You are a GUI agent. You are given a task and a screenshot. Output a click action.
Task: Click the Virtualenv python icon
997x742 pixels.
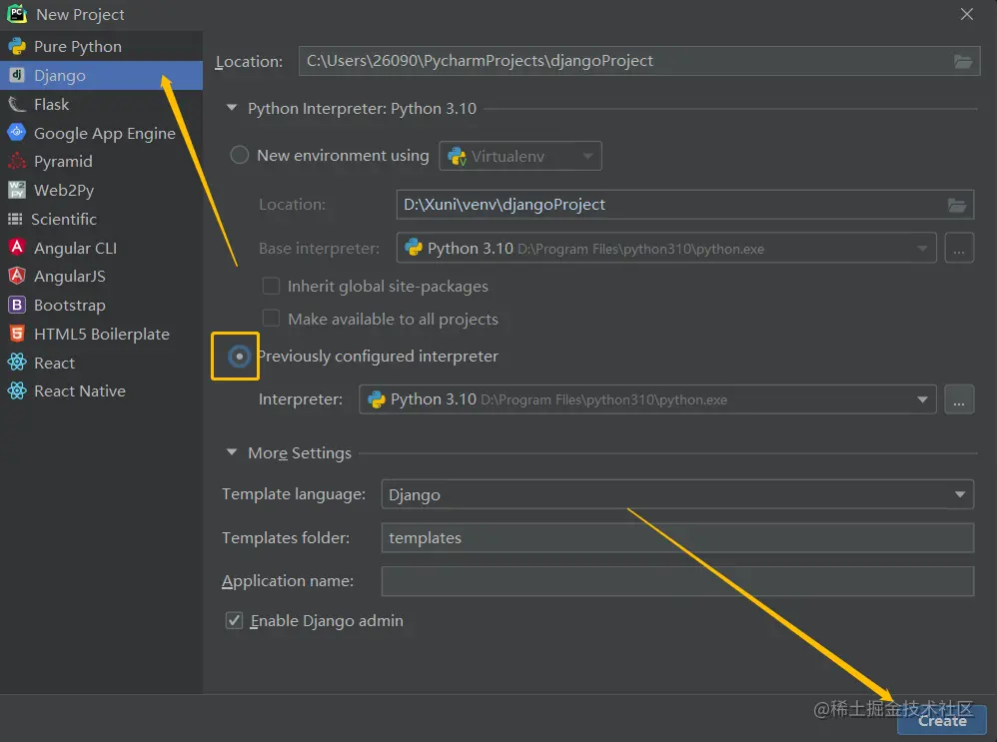[458, 156]
